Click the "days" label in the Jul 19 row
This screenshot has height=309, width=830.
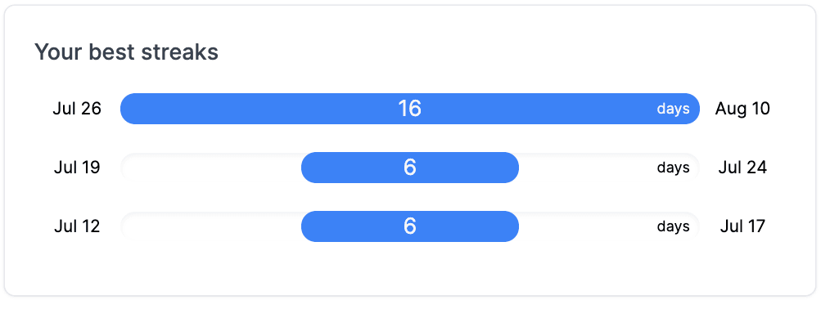(674, 168)
